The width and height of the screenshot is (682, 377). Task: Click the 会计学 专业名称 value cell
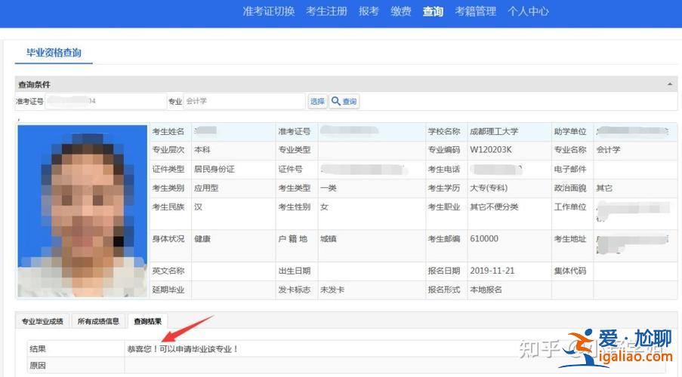635,150
